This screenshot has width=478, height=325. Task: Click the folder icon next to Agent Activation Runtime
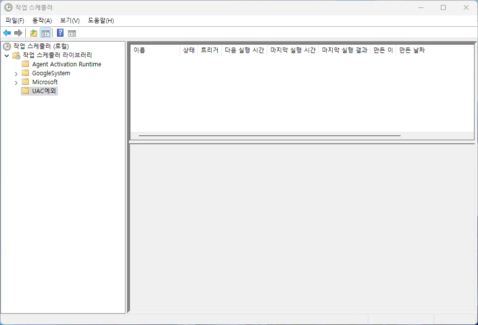pos(25,64)
